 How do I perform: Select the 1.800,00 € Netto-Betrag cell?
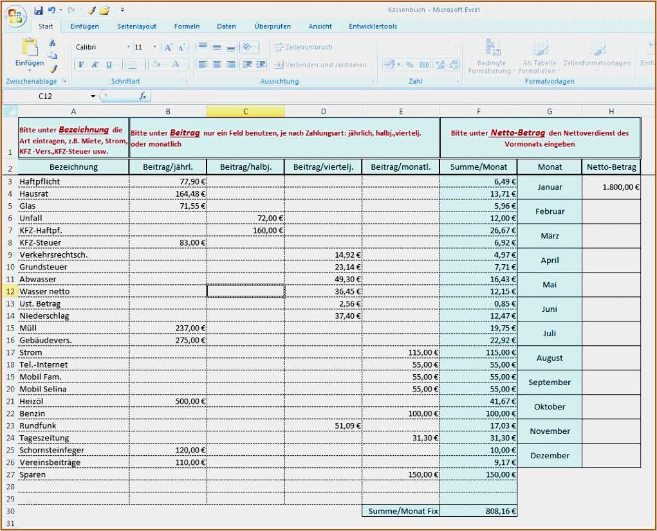coord(611,187)
